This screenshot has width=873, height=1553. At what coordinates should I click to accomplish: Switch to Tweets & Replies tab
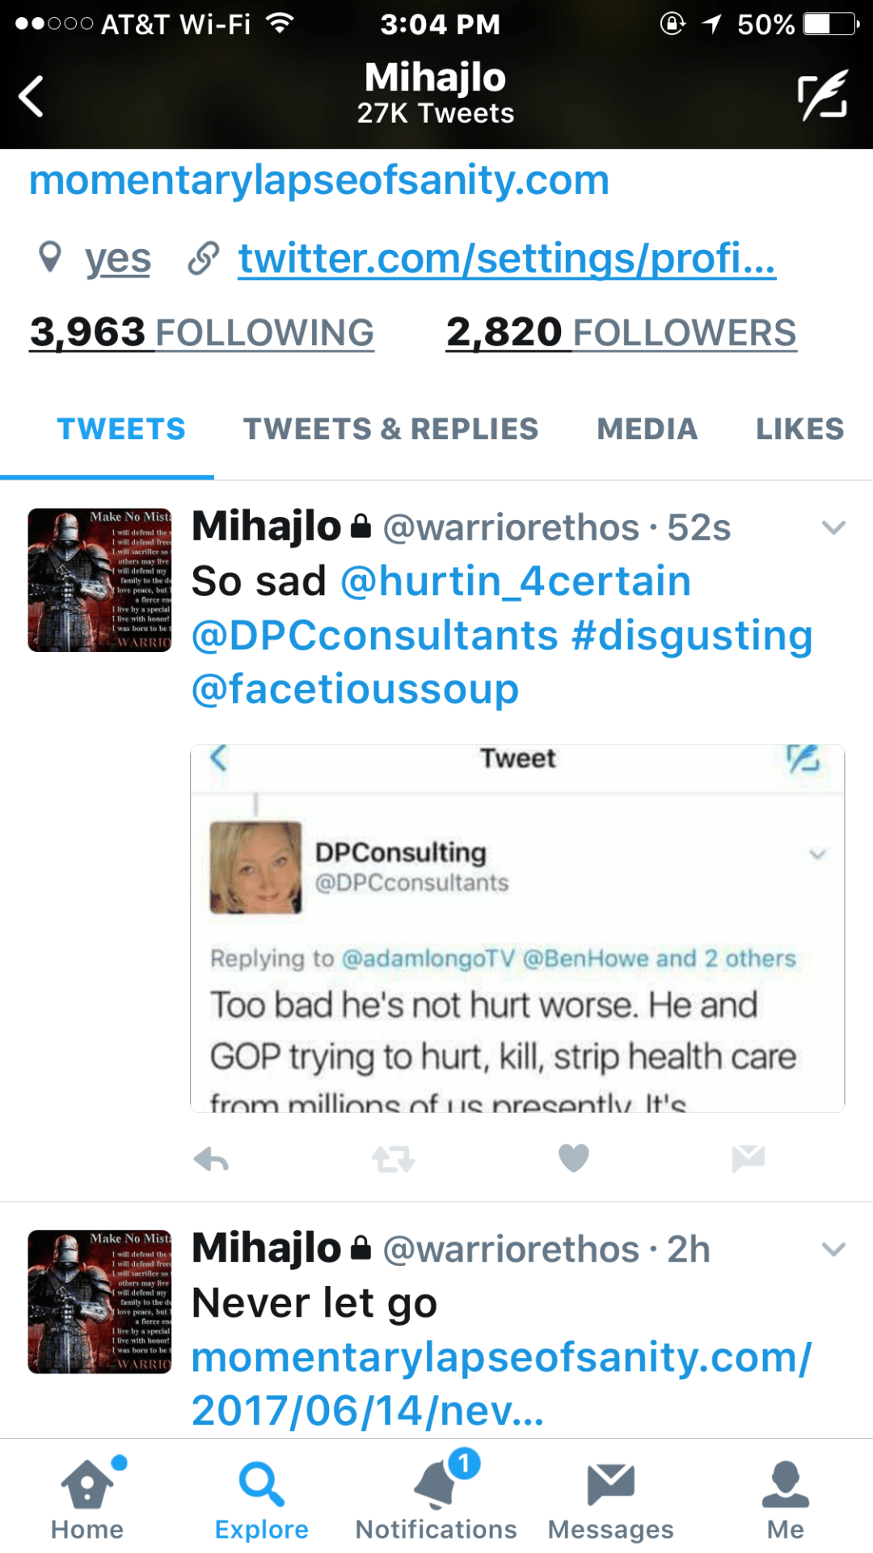[x=390, y=429]
